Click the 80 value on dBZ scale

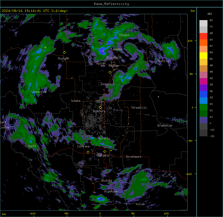(x=211, y=20)
